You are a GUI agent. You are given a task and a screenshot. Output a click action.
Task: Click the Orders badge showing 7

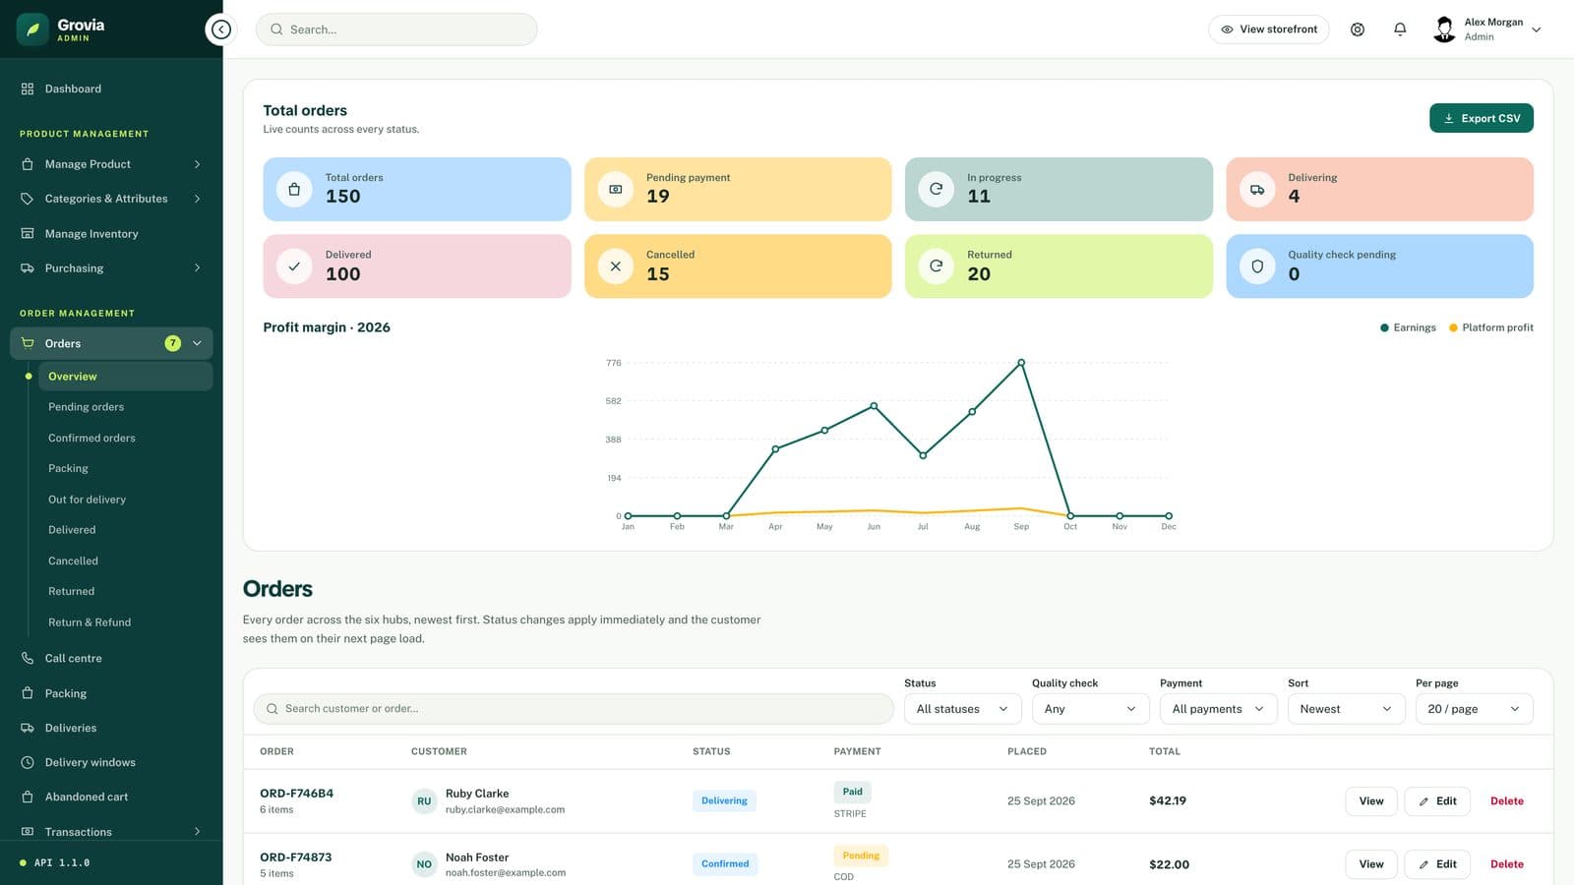point(173,343)
